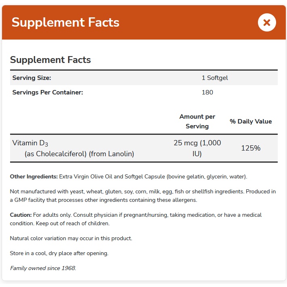
Task: Click the Amount per Serving column header
Action: [197, 121]
